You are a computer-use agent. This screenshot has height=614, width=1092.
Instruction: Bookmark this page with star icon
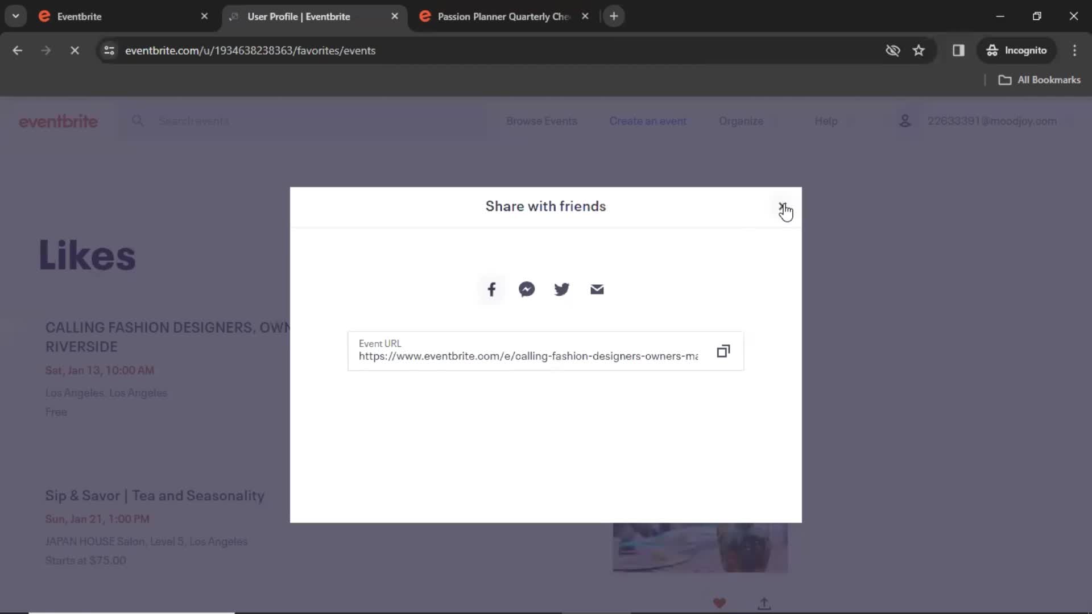tap(919, 51)
